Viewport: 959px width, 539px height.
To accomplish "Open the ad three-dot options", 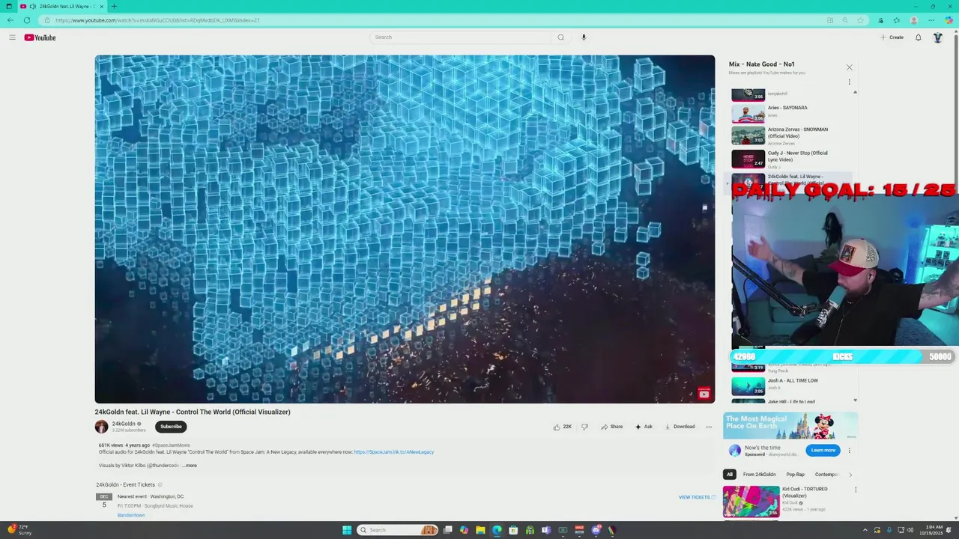I will point(849,451).
